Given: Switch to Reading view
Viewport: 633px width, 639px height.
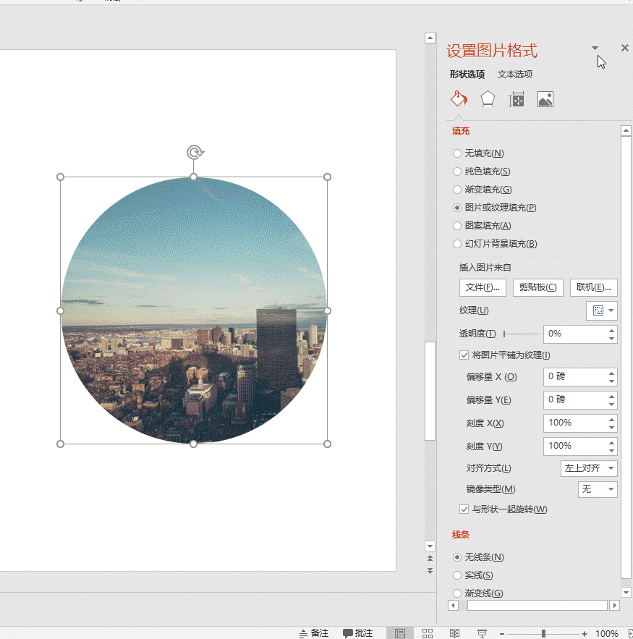Looking at the screenshot, I should coord(454,633).
